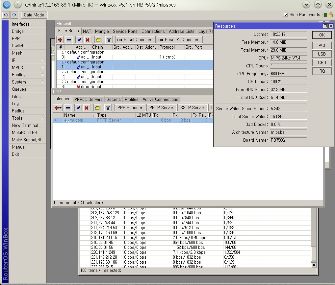Click round menu button beside WinBox logo
Screen dimensions: 335x285
pyautogui.click(x=18, y=5)
